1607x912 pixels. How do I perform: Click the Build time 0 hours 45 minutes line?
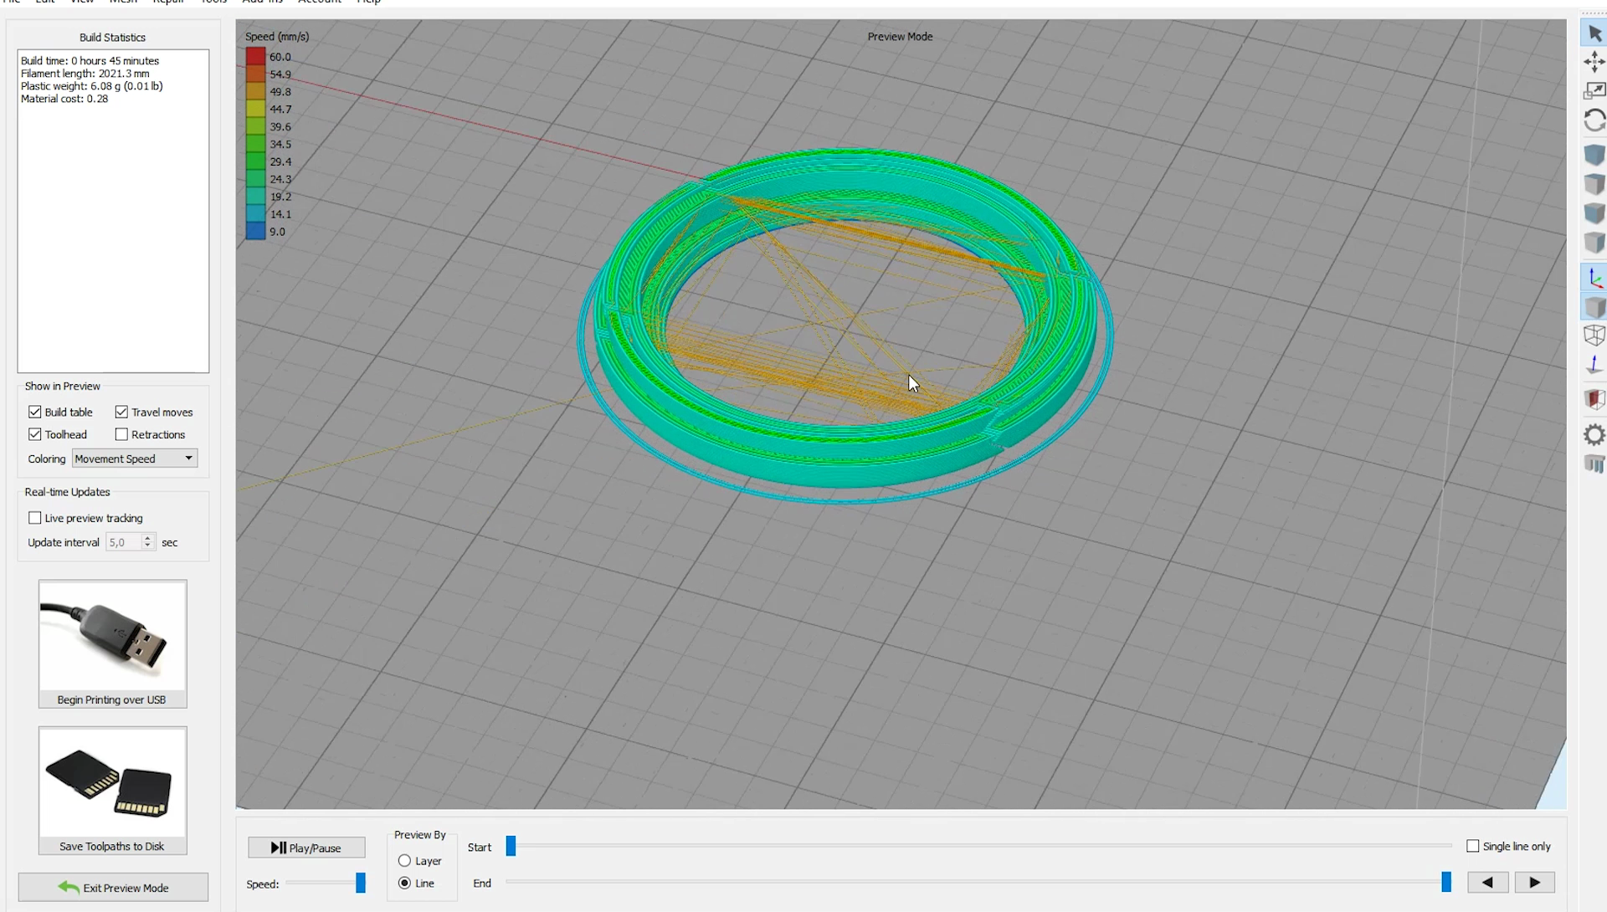pos(90,60)
